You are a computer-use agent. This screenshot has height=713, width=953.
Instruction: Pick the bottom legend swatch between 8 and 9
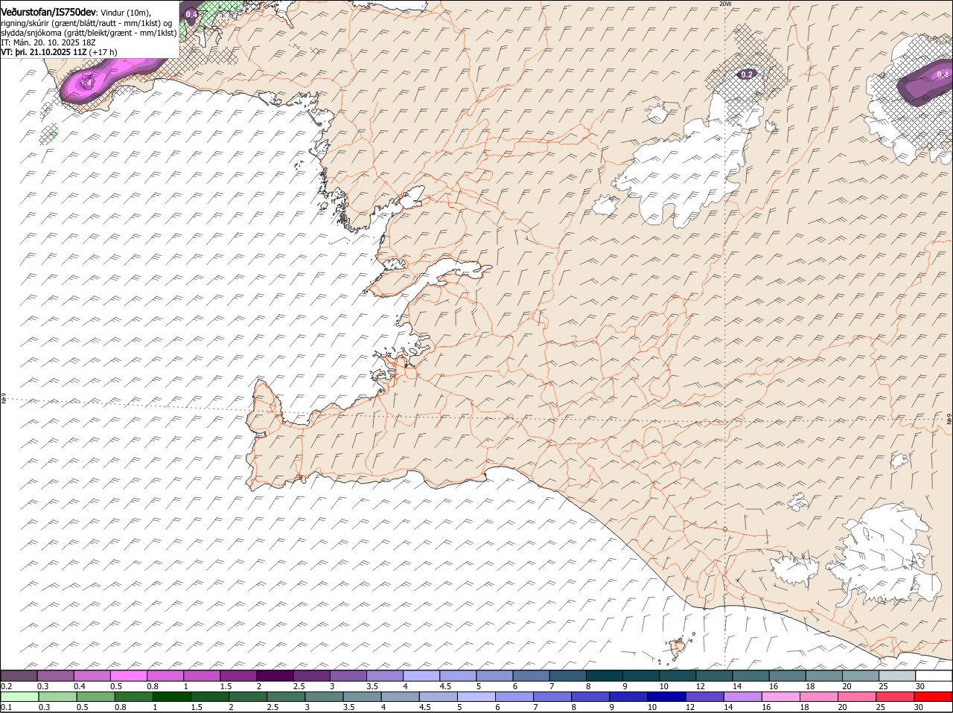click(591, 697)
